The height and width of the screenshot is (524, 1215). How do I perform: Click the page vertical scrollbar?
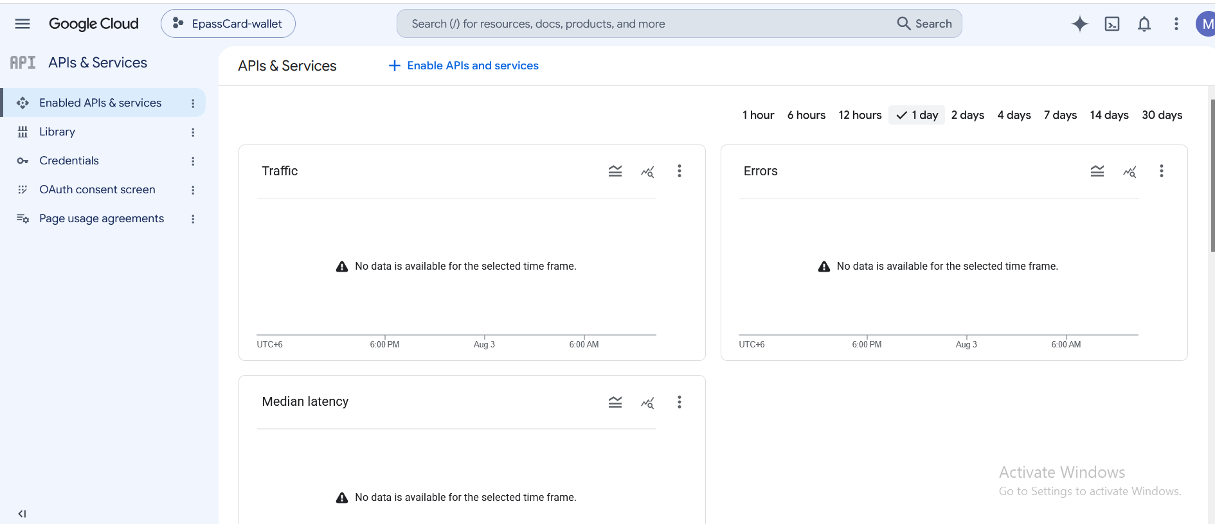click(1212, 175)
